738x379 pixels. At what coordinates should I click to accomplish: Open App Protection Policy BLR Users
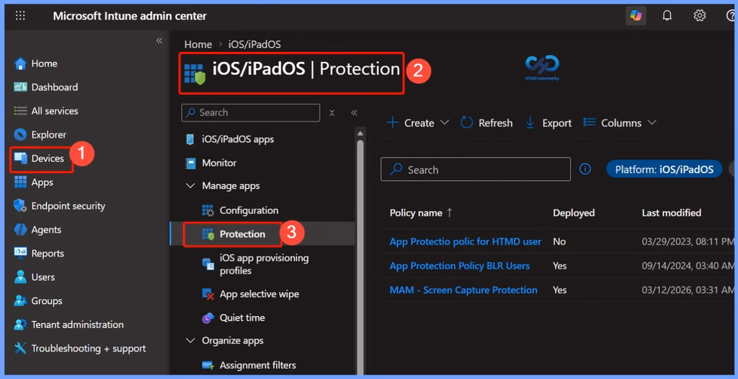click(459, 266)
